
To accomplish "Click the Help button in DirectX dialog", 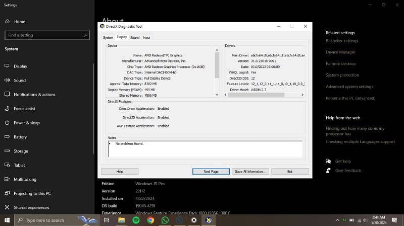I will coord(120,172).
